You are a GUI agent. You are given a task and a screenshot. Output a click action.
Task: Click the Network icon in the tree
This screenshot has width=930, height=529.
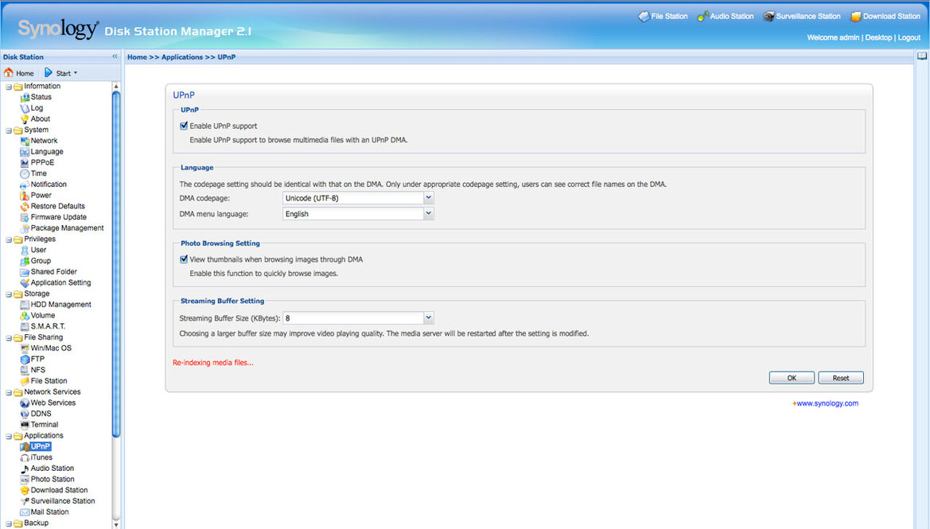25,141
